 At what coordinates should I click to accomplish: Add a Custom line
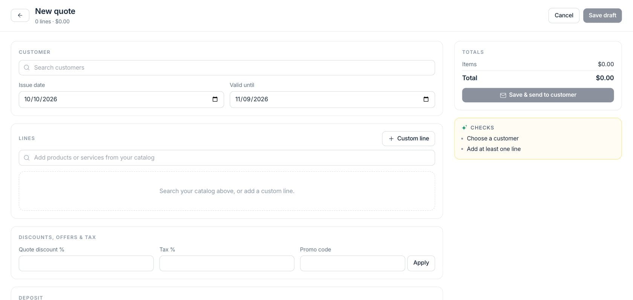tap(408, 139)
